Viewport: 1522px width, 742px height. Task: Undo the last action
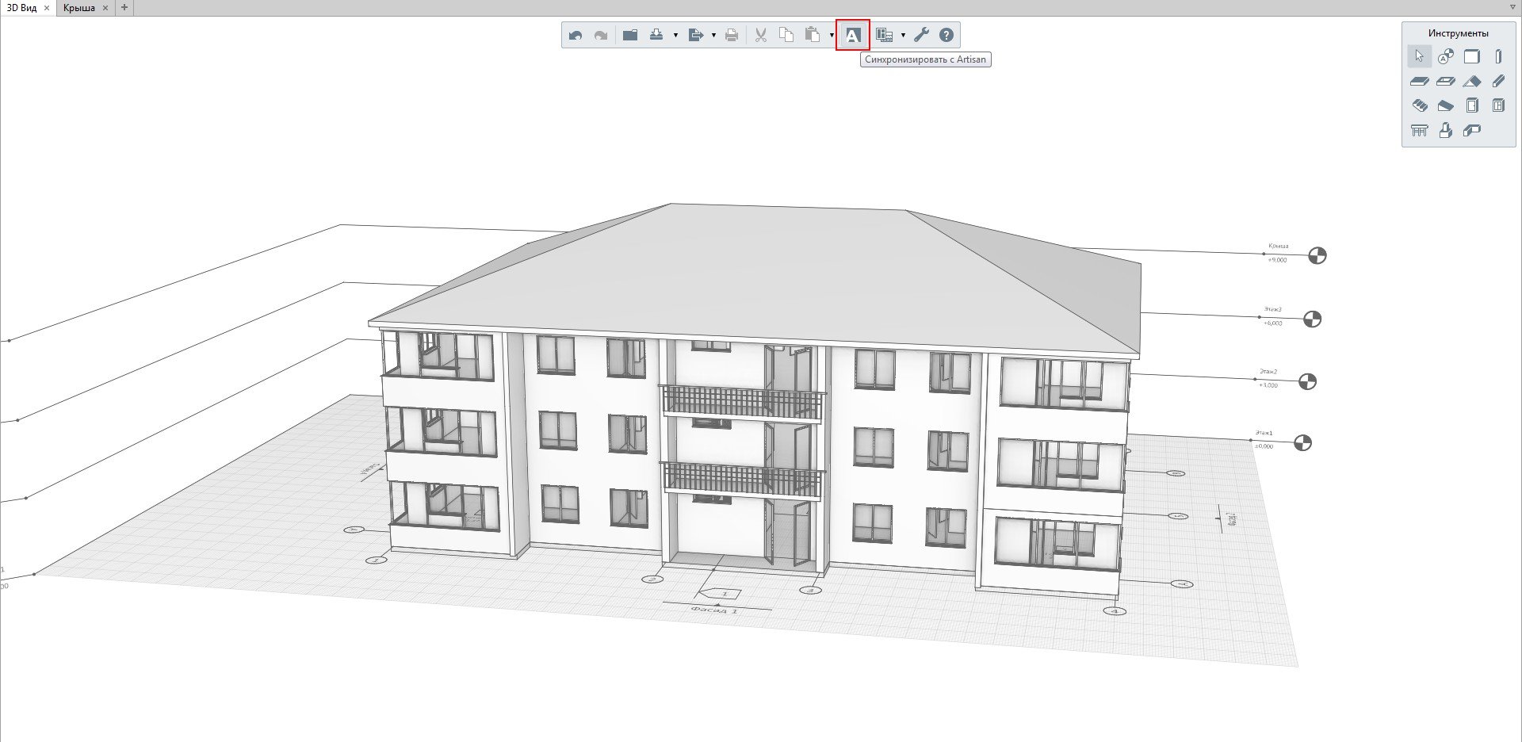pyautogui.click(x=576, y=36)
